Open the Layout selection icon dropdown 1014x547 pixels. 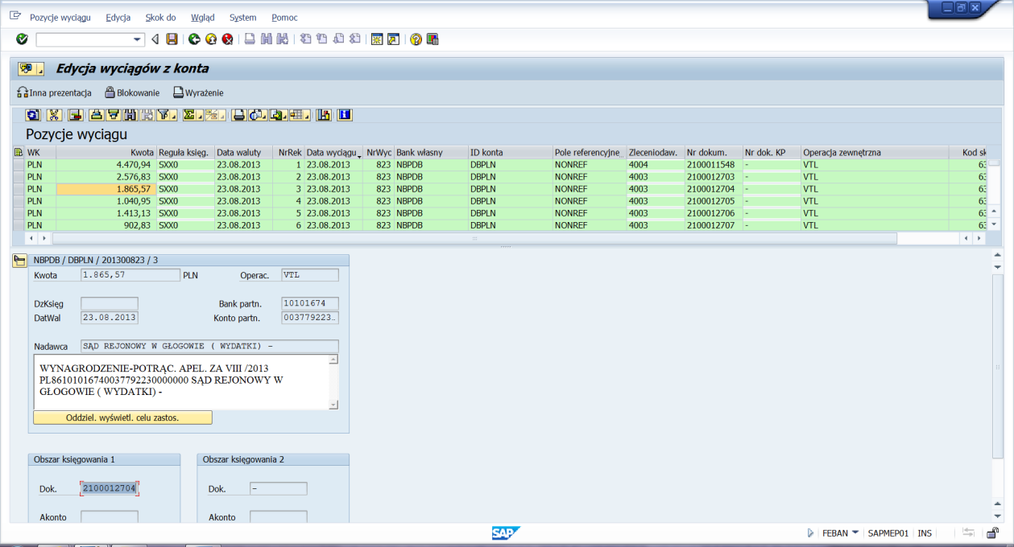click(307, 116)
